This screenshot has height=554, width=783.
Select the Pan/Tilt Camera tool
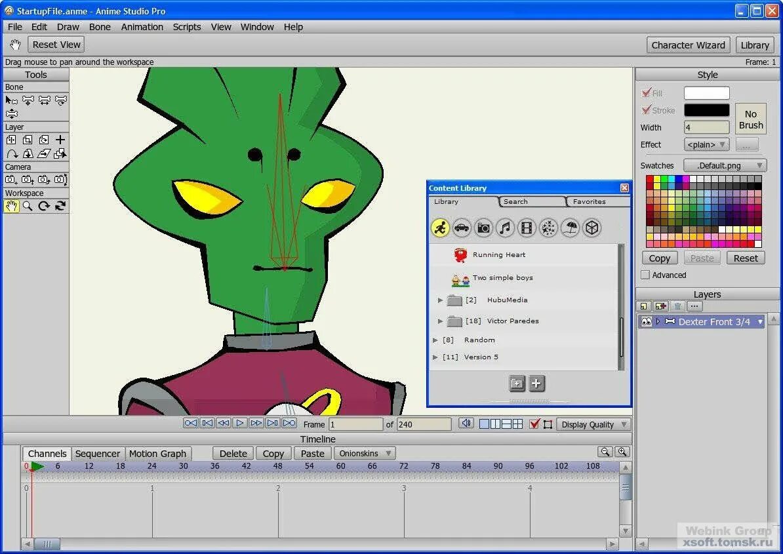(60, 180)
